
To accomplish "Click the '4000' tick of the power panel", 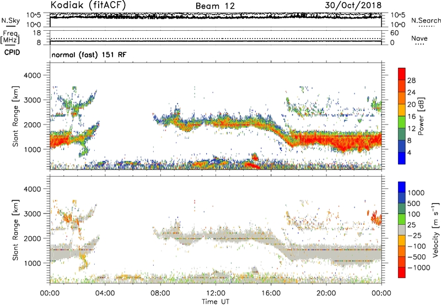I will [32, 75].
